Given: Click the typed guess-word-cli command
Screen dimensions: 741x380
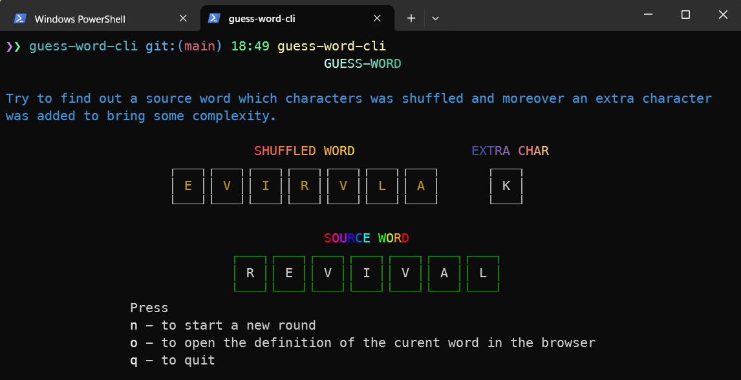Looking at the screenshot, I should pyautogui.click(x=332, y=47).
